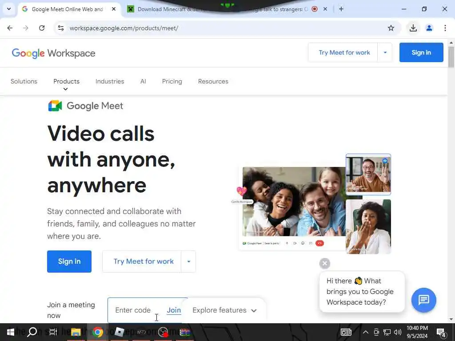
Task: Click the scrollbar down arrow
Action: 451,319
